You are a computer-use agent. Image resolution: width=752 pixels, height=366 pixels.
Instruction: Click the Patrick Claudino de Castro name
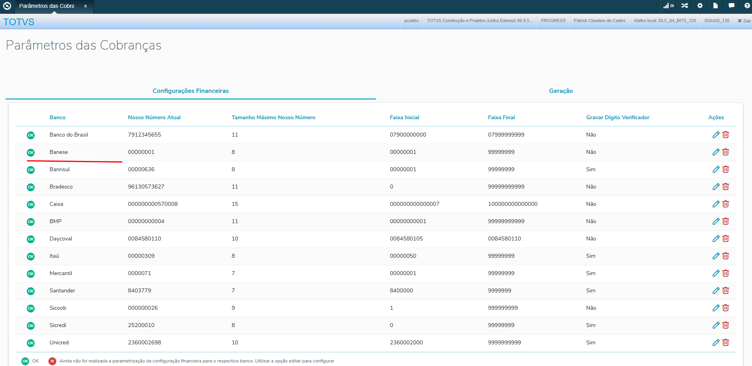[x=599, y=20]
